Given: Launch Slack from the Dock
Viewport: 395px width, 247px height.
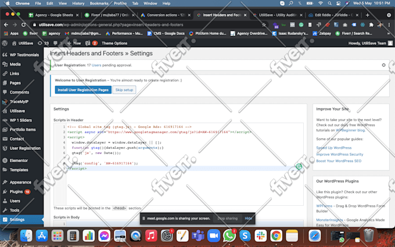Looking at the screenshot, I should point(260,236).
